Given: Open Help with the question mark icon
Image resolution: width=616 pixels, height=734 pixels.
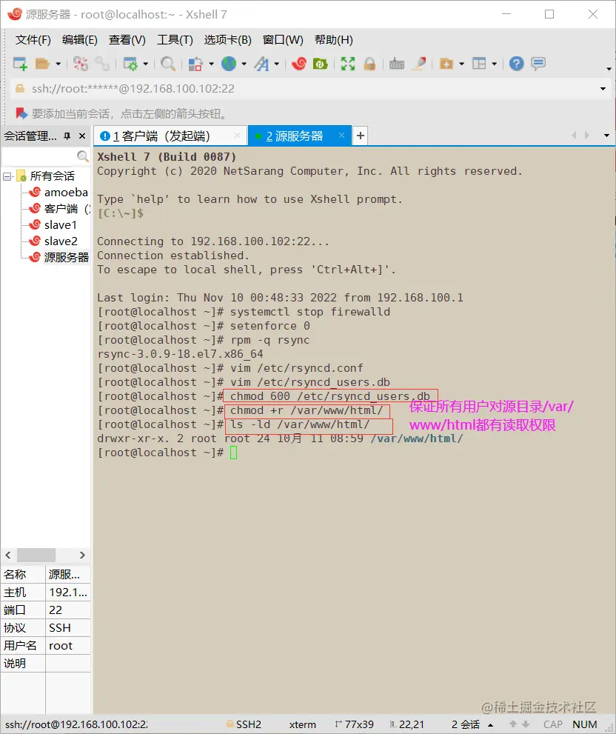Looking at the screenshot, I should click(516, 63).
